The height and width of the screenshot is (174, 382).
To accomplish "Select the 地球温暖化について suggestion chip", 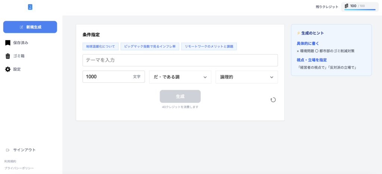I will [101, 47].
